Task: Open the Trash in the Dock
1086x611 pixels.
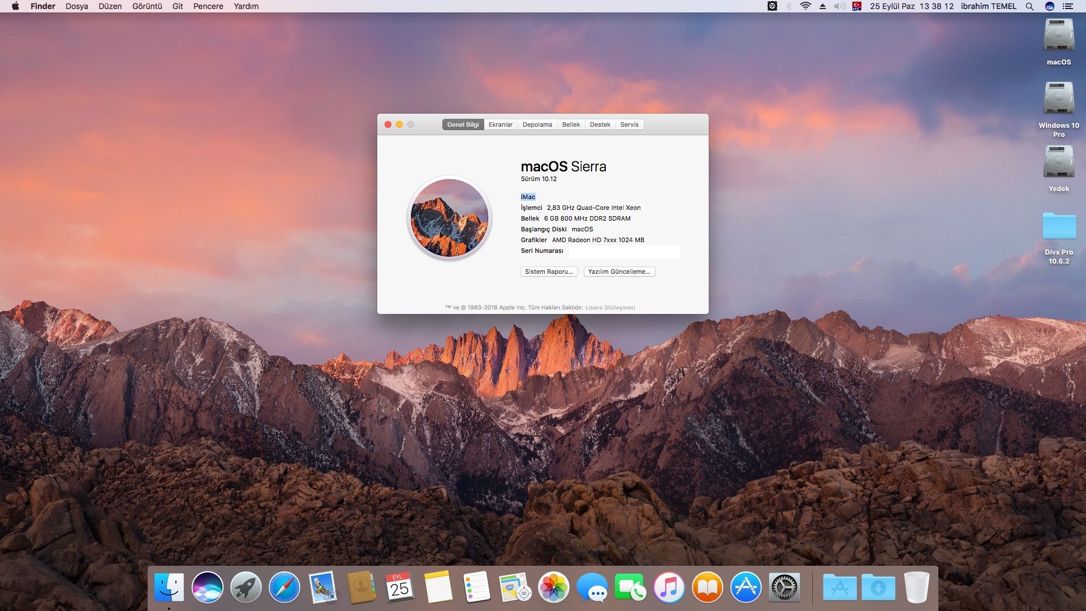Action: 916,588
